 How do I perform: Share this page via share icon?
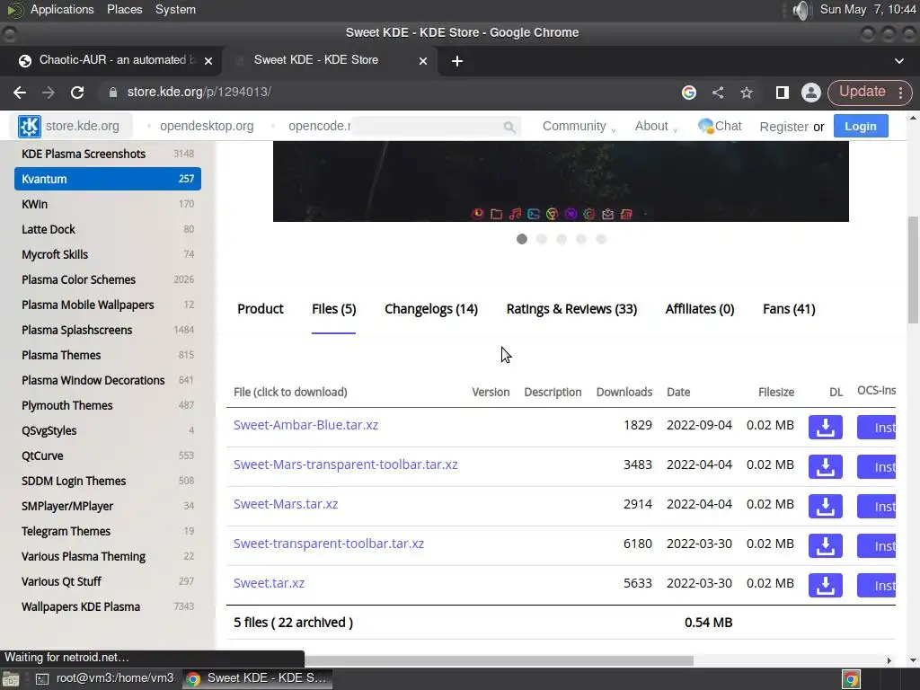click(x=718, y=93)
